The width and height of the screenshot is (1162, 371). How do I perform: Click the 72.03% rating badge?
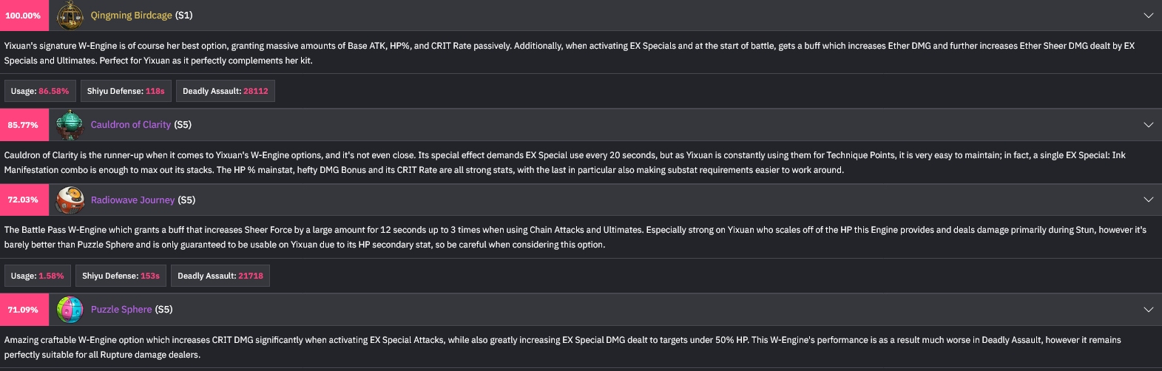24,200
